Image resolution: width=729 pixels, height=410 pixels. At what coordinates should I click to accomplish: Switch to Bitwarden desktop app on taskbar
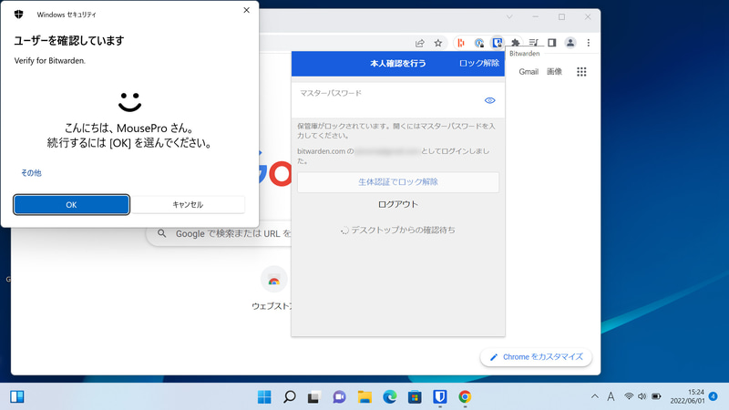coord(440,397)
